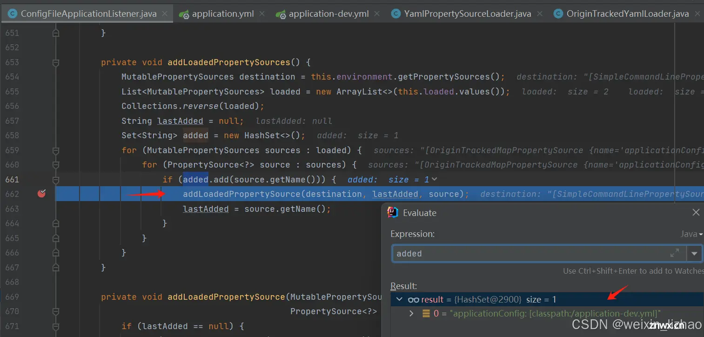The height and width of the screenshot is (337, 704).
Task: Toggle the breakpoint on line 662
Action: click(x=41, y=194)
